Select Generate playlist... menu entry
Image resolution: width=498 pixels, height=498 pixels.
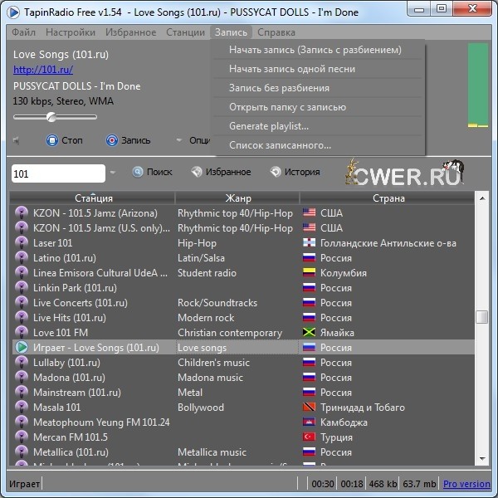click(268, 126)
